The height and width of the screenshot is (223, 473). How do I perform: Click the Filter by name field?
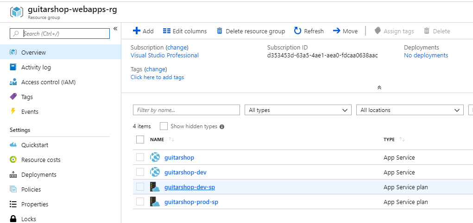tap(186, 110)
